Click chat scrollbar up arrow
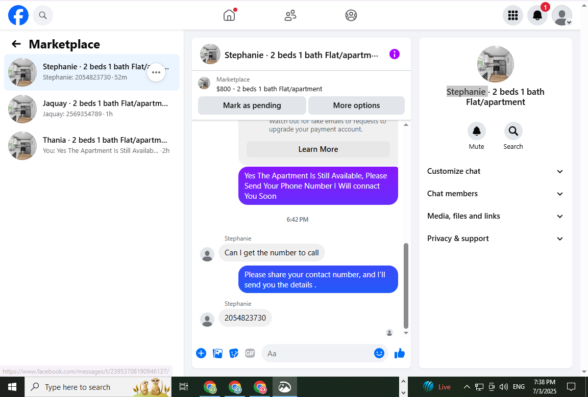The width and height of the screenshot is (588, 397). pos(406,124)
